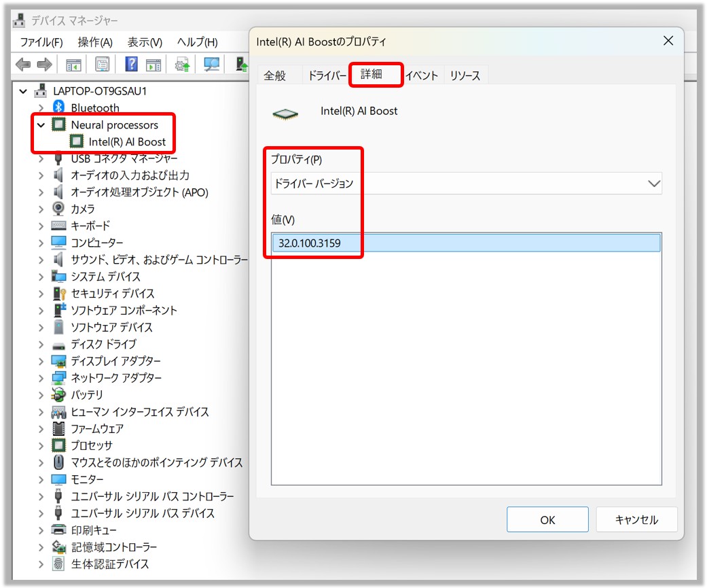Select the 記憶域コントローラー icon

tap(58, 547)
